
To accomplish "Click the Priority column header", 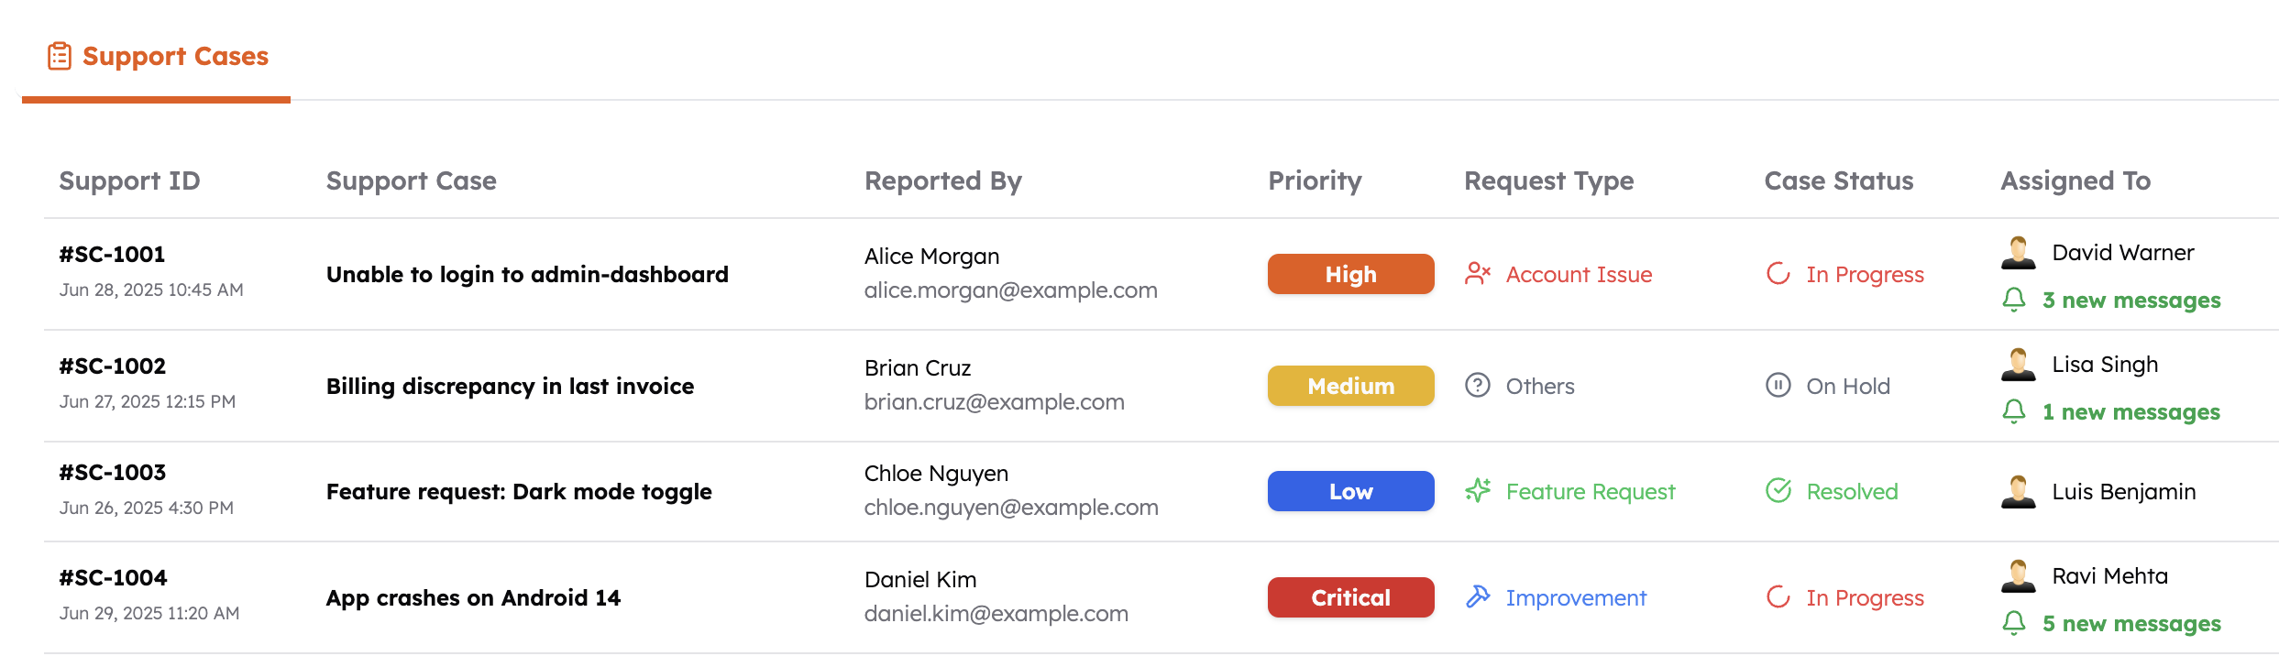I will coord(1314,180).
